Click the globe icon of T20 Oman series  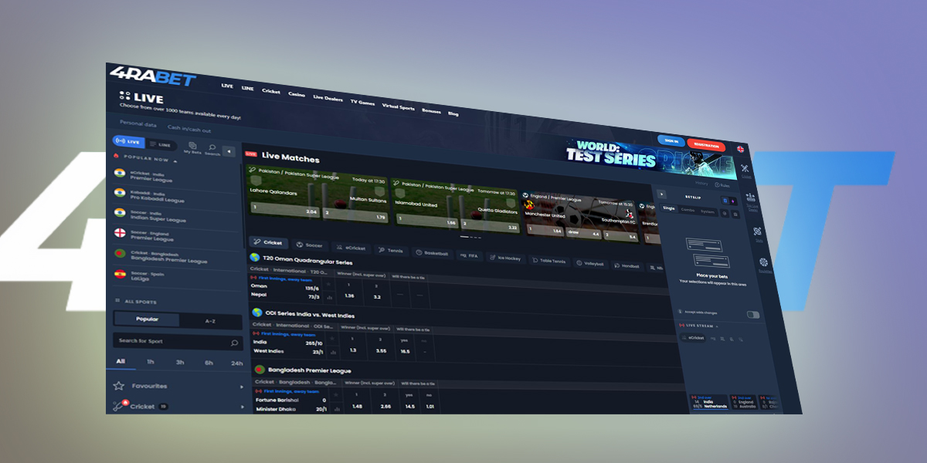(x=254, y=257)
